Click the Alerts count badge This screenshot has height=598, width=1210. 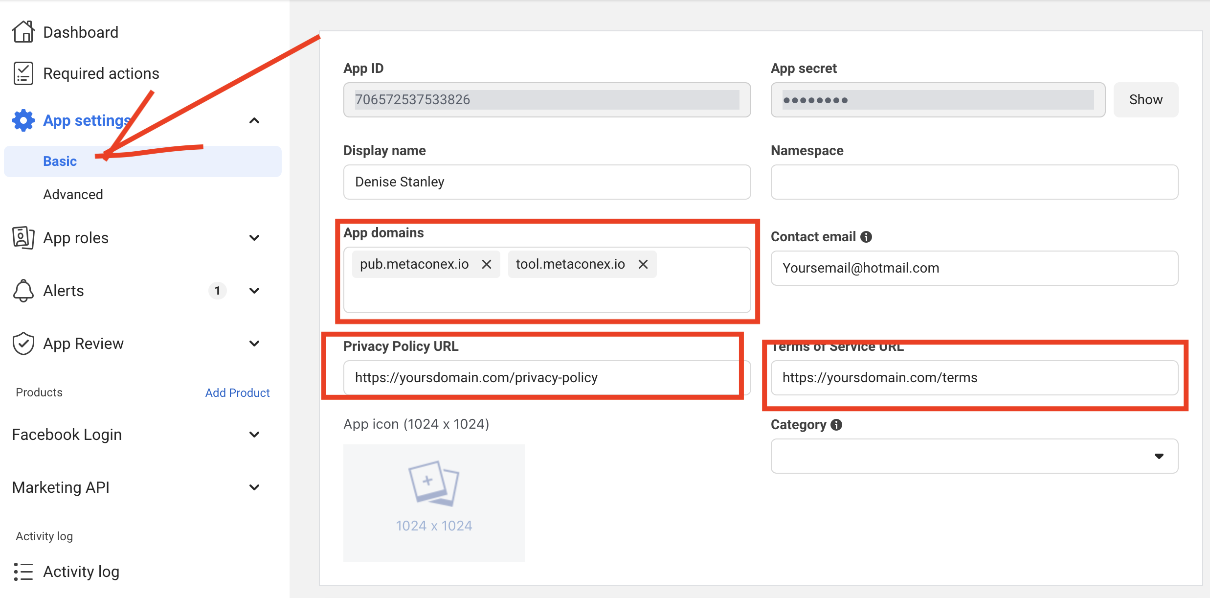pyautogui.click(x=217, y=291)
